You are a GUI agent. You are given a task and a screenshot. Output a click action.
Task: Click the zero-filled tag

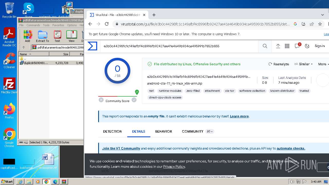pos(193,91)
